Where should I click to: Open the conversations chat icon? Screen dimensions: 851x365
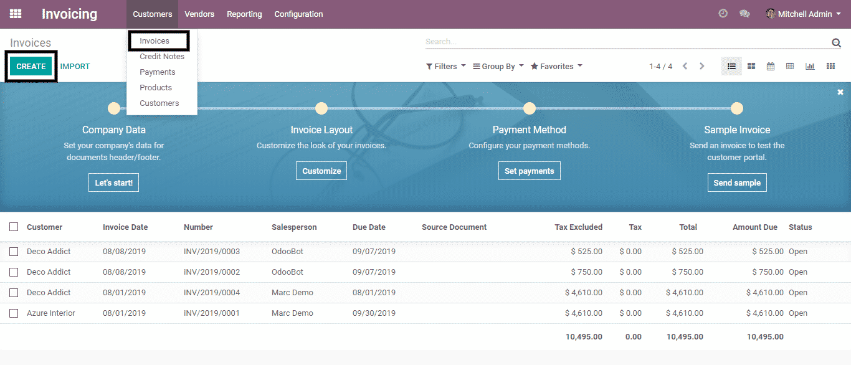[744, 14]
